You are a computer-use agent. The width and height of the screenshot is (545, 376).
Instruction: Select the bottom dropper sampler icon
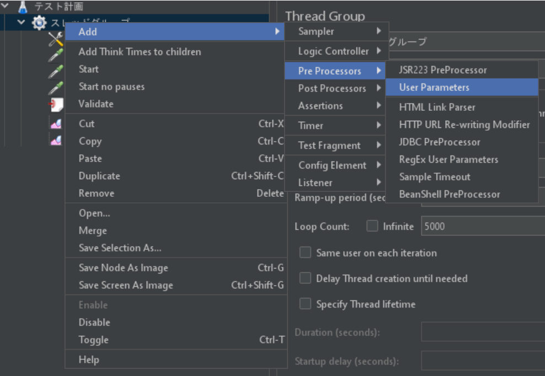55,88
